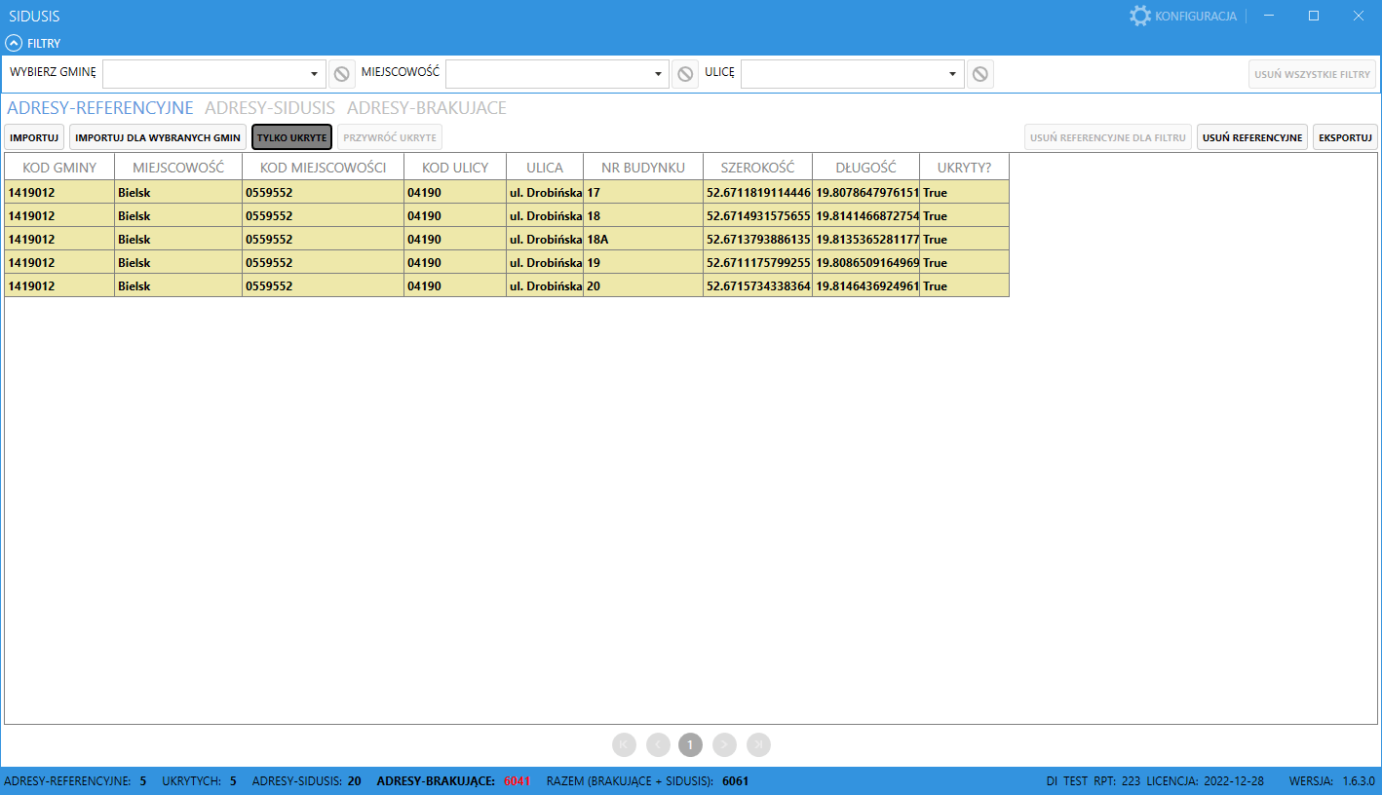Jump to the last page icon

pos(758,745)
